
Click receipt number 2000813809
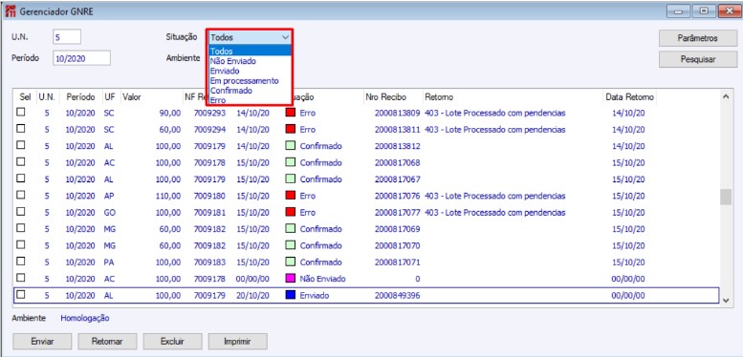click(397, 113)
